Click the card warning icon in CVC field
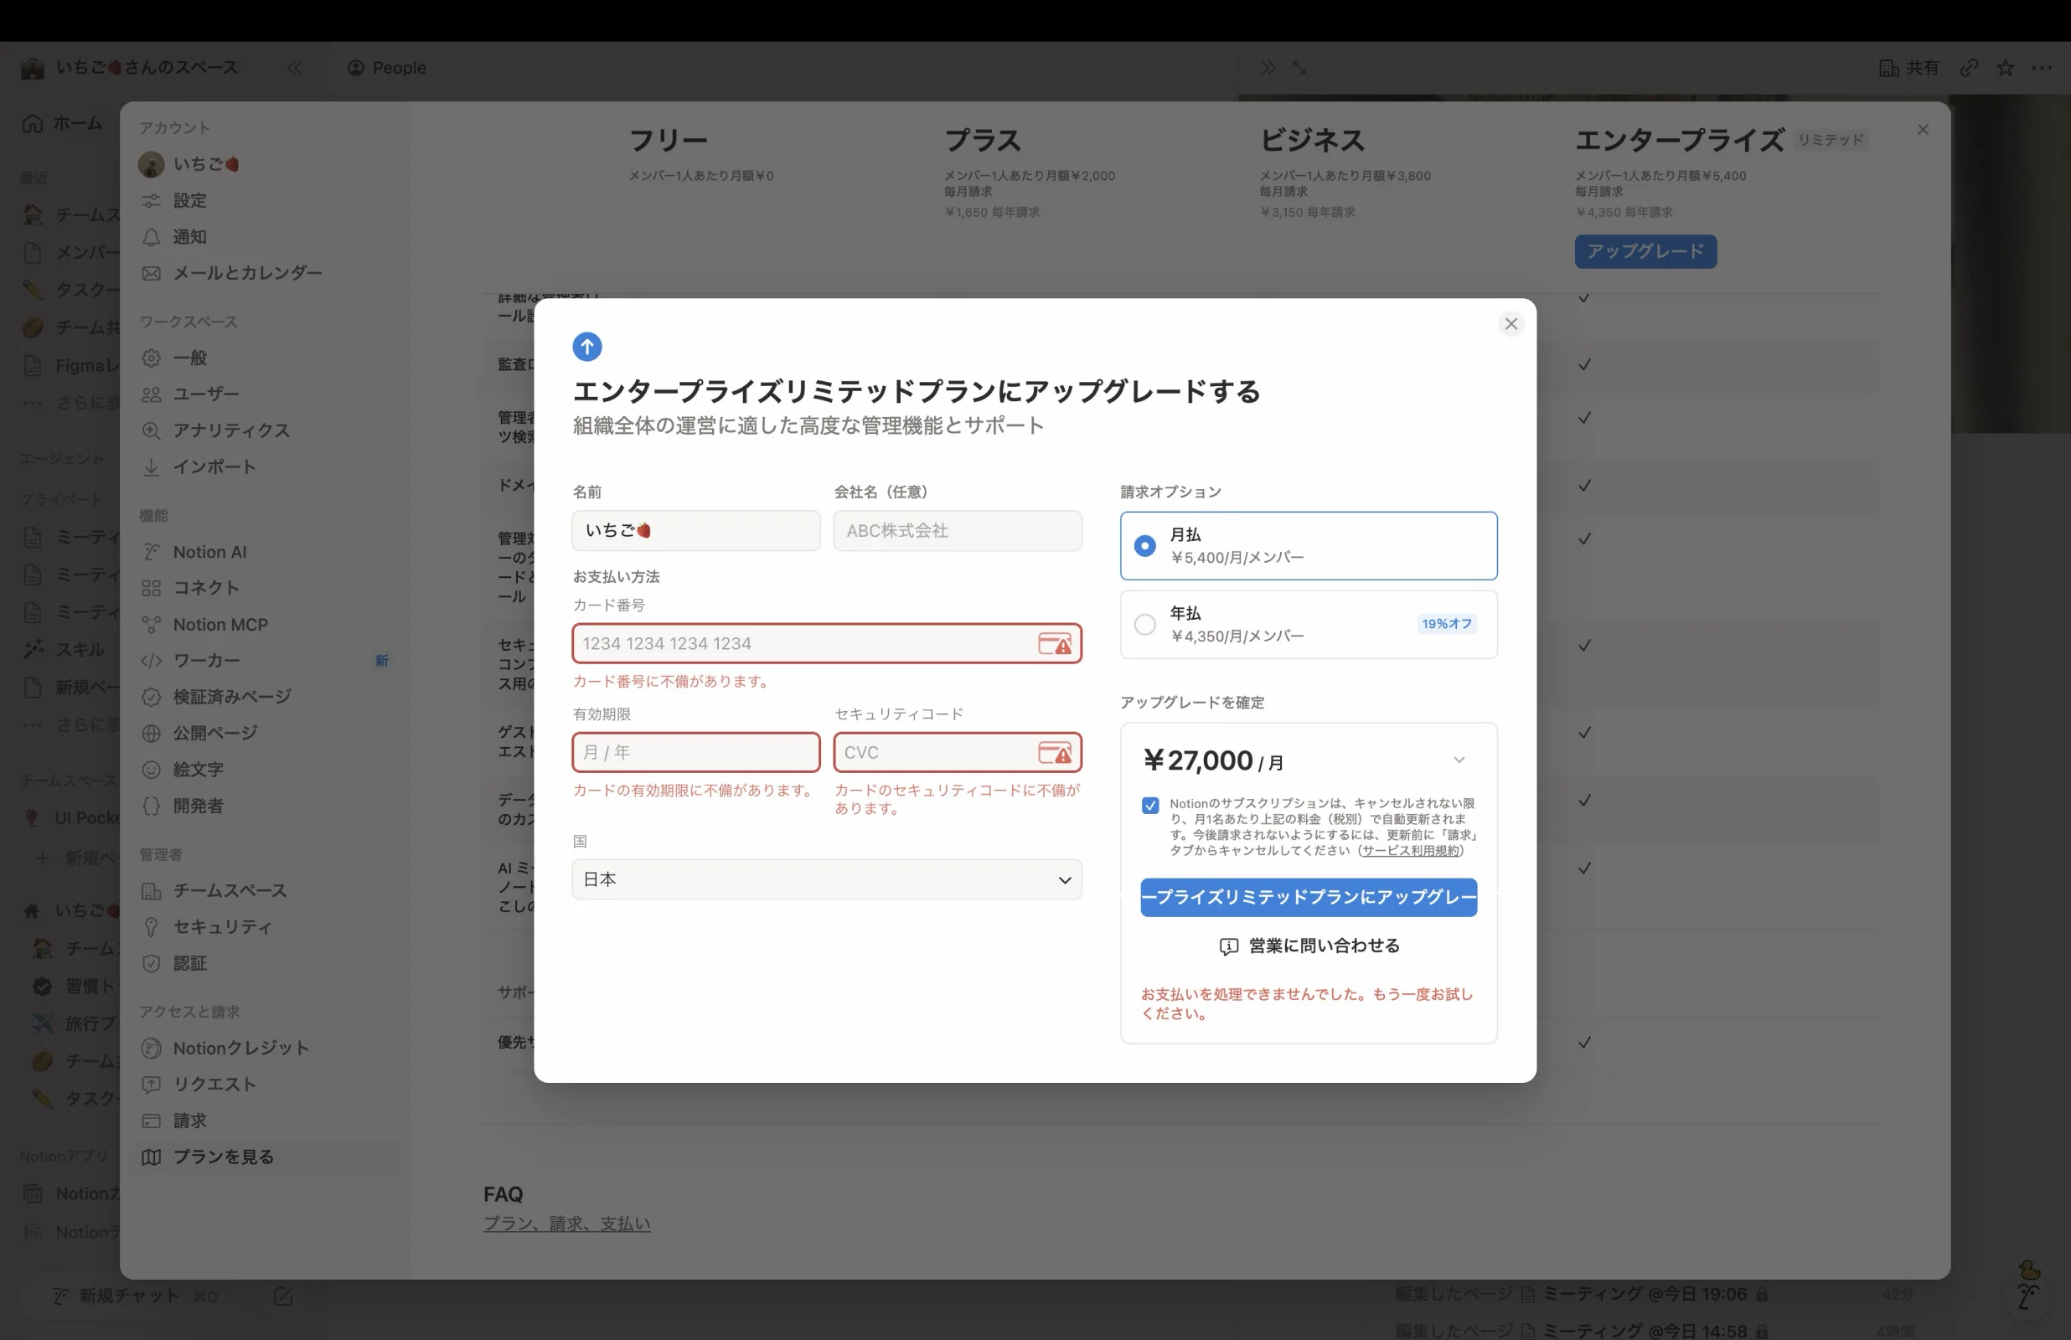Viewport: 2071px width, 1340px height. pyautogui.click(x=1055, y=753)
